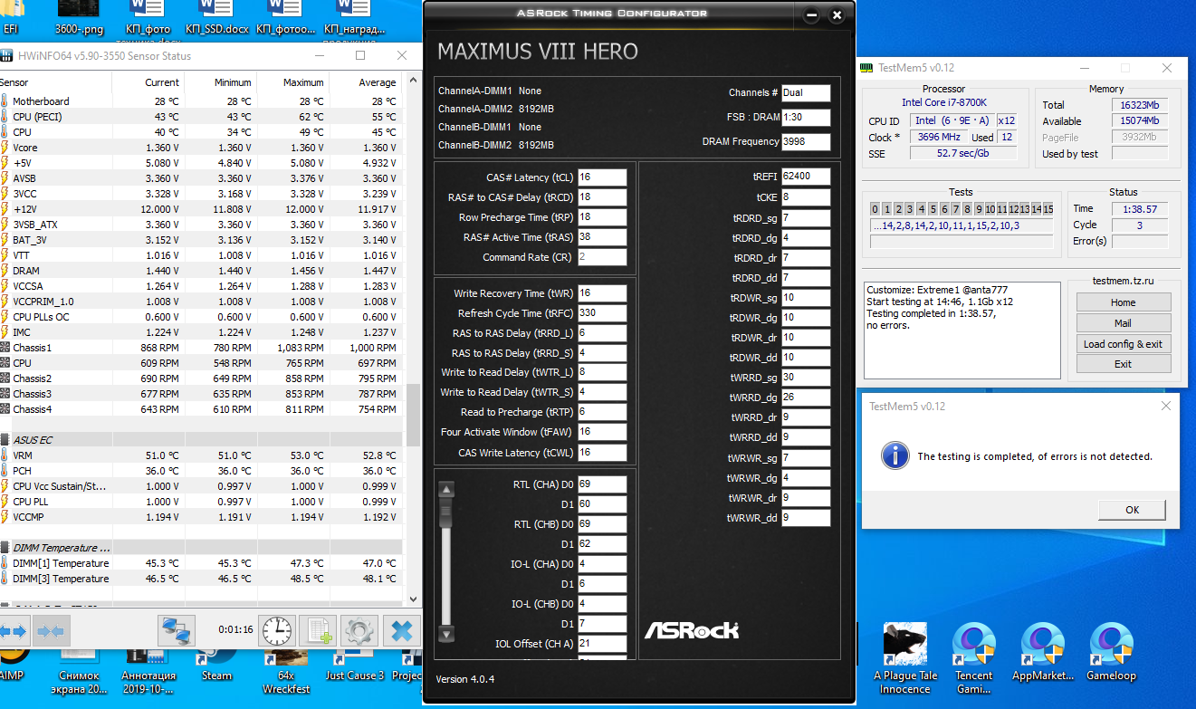
Task: Click the Average column header in HWiNFO
Action: click(x=365, y=82)
